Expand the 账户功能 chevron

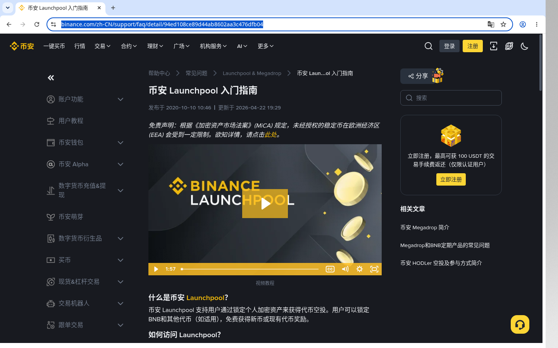tap(121, 99)
